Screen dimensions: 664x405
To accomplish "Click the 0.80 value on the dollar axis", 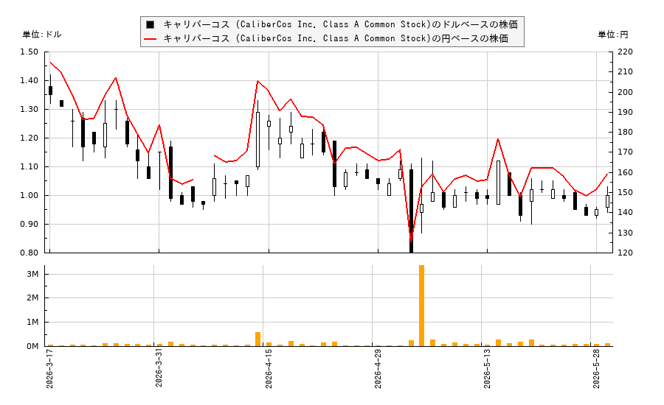I will 29,253.
